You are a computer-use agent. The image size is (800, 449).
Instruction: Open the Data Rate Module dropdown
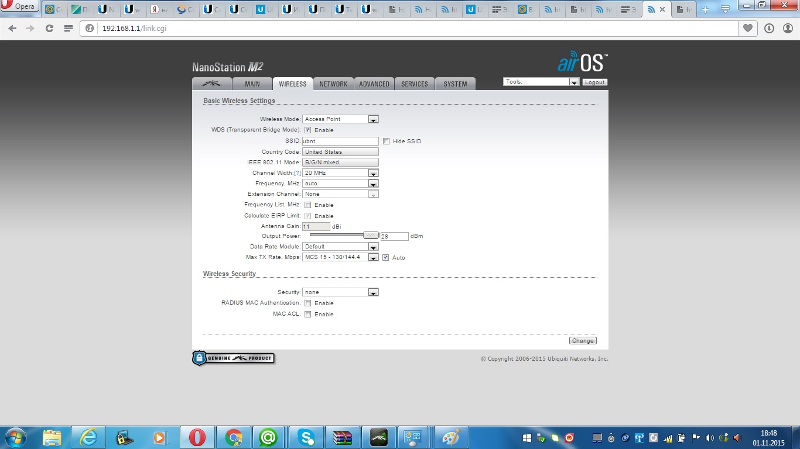click(340, 247)
